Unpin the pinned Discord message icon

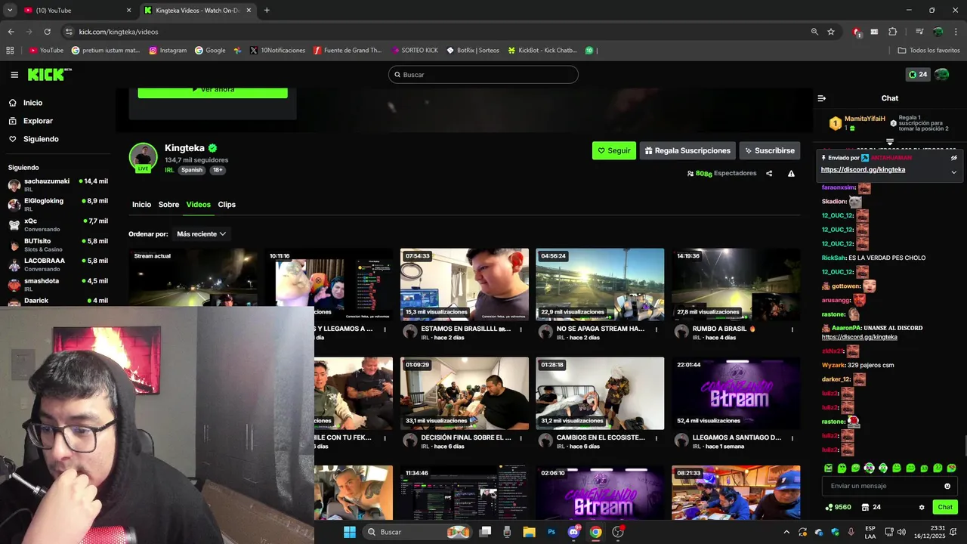[x=953, y=158]
